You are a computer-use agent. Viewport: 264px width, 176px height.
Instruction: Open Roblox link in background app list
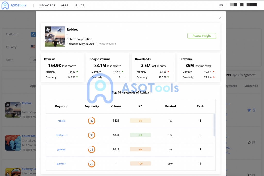27,103
